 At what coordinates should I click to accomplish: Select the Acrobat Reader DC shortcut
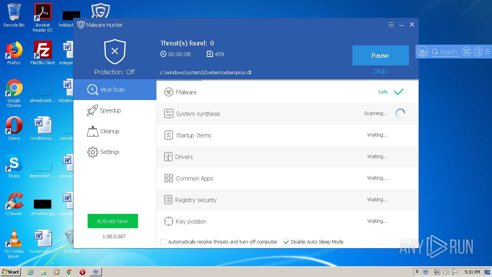[43, 18]
